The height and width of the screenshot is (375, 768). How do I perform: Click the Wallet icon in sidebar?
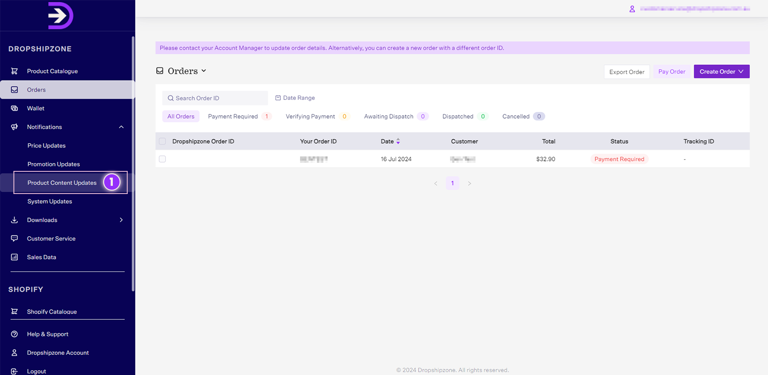tap(14, 109)
